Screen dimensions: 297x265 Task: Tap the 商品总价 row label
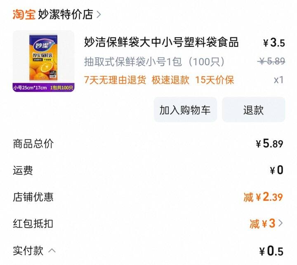click(x=33, y=144)
